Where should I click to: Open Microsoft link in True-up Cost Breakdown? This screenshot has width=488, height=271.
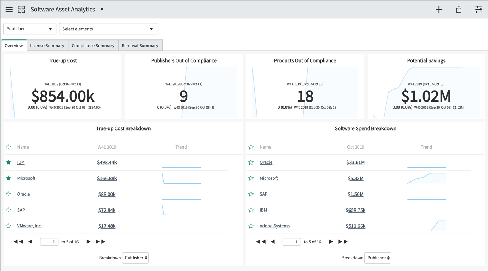point(26,178)
